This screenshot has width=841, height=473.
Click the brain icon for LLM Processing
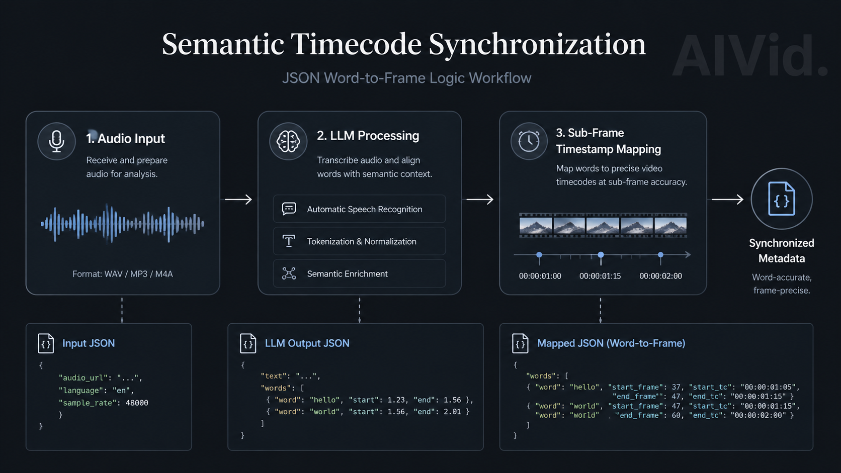click(288, 141)
